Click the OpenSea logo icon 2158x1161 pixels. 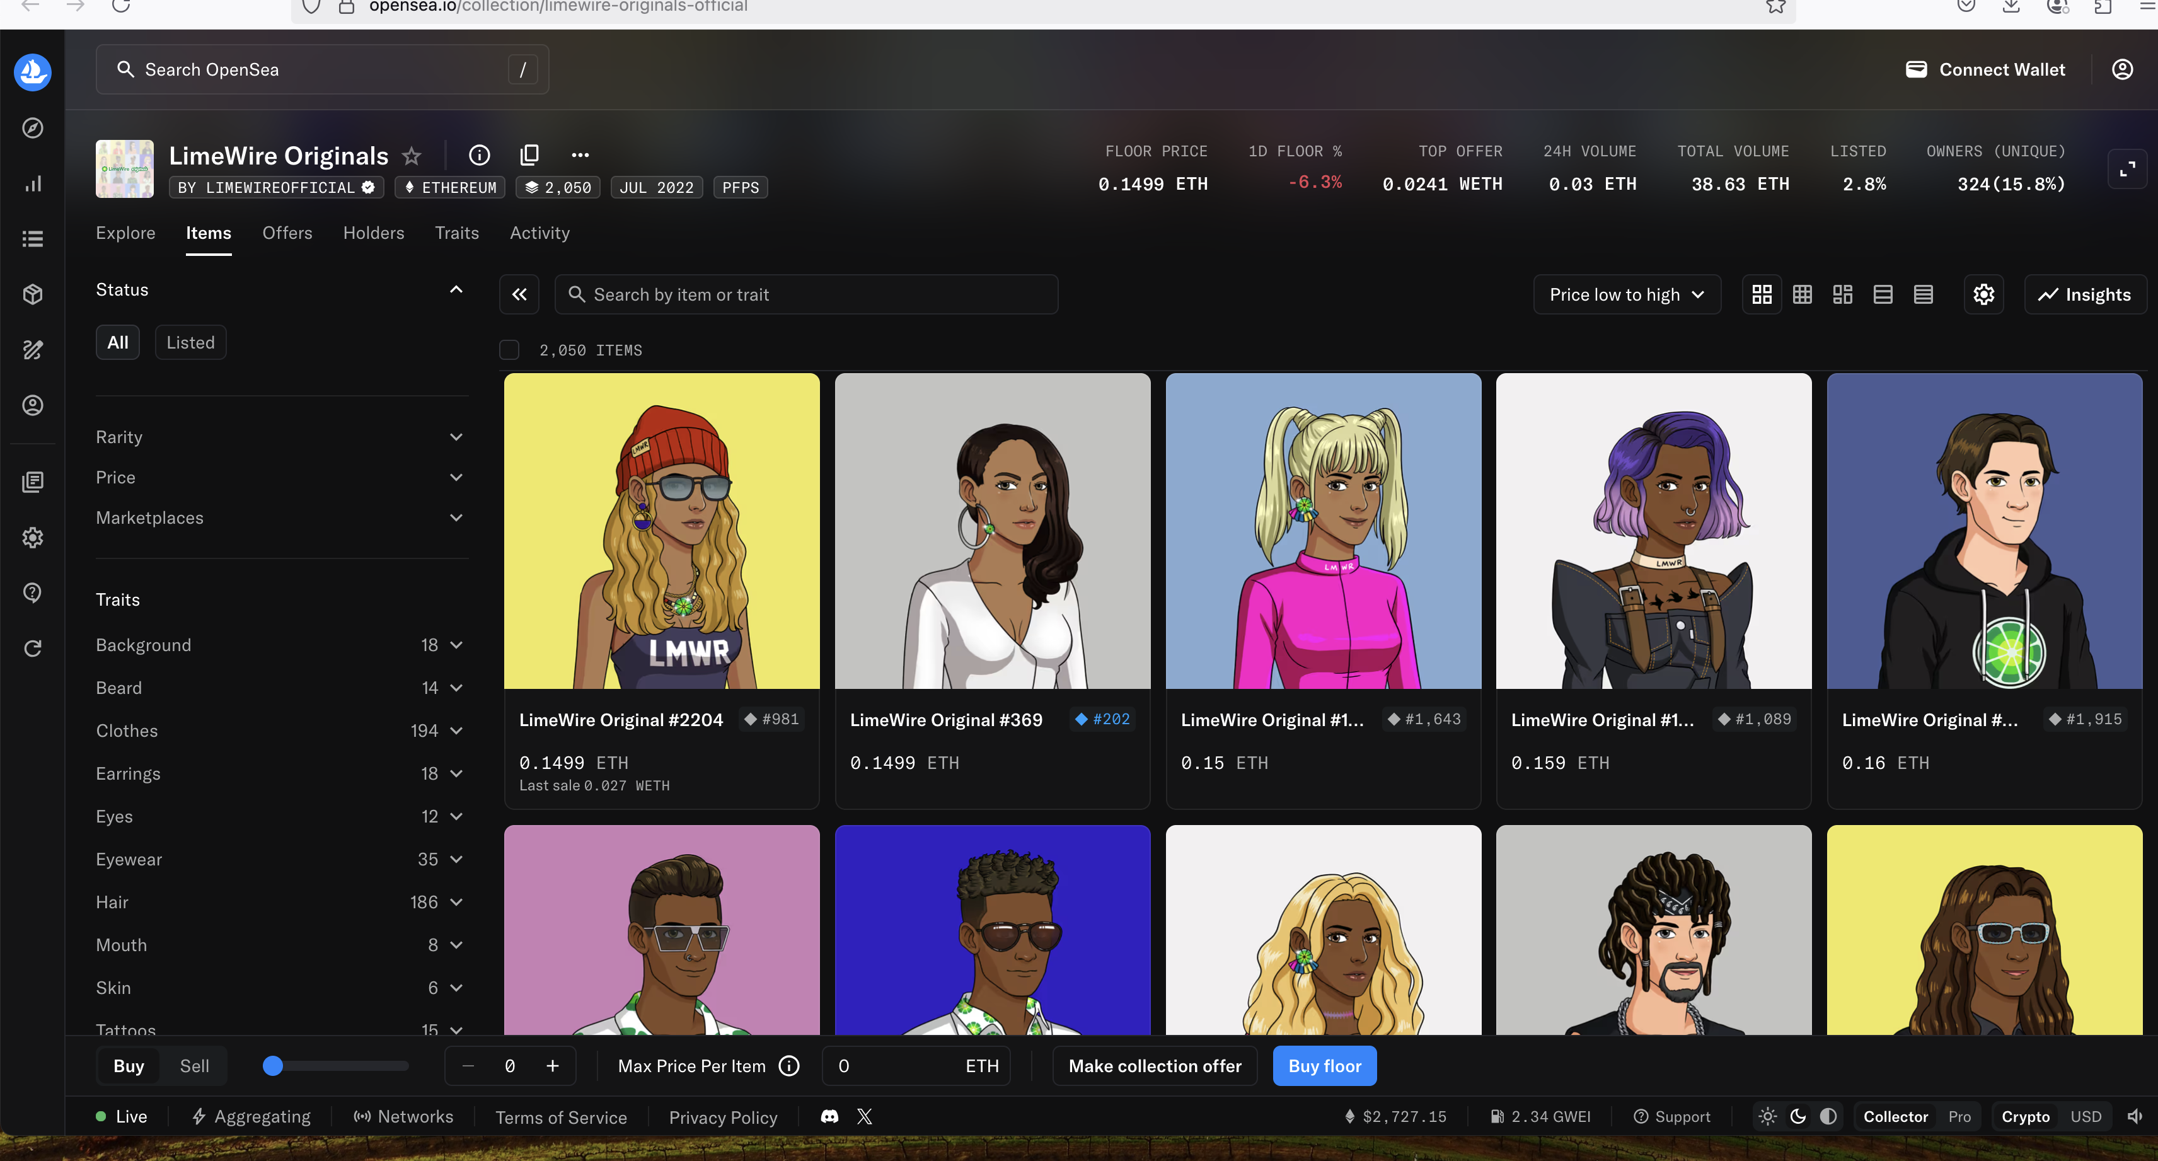[33, 72]
